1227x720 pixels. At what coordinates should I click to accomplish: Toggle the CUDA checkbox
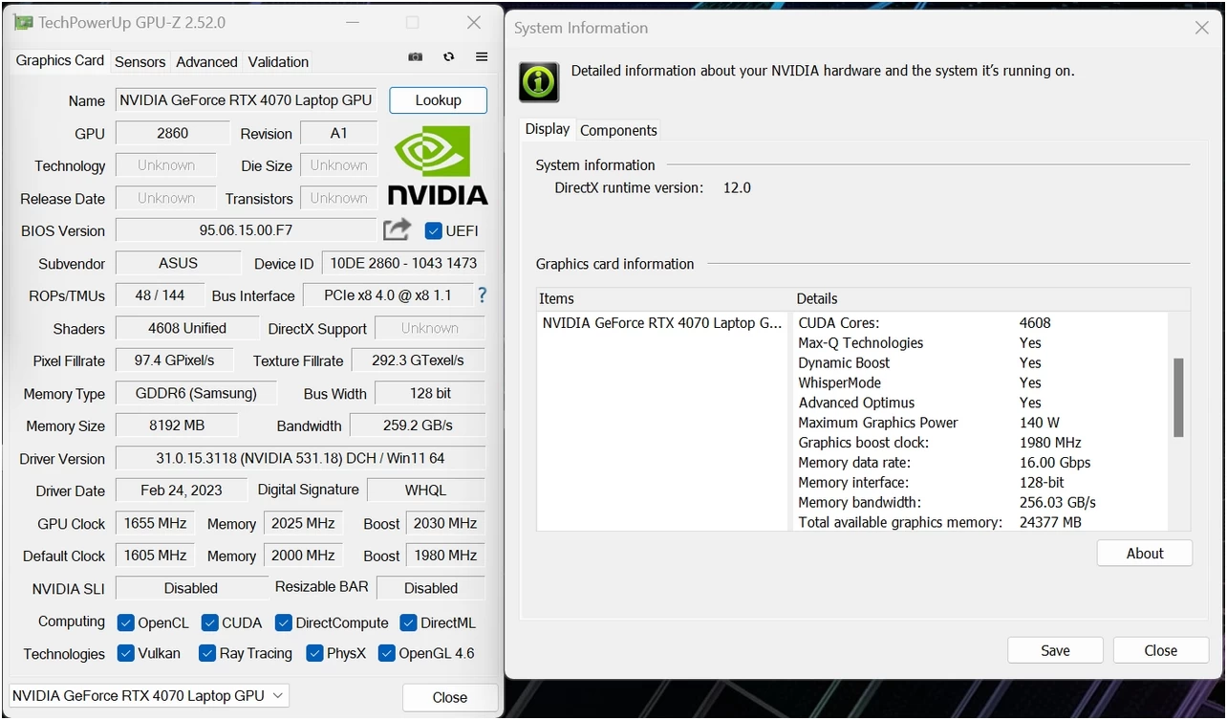coord(209,622)
